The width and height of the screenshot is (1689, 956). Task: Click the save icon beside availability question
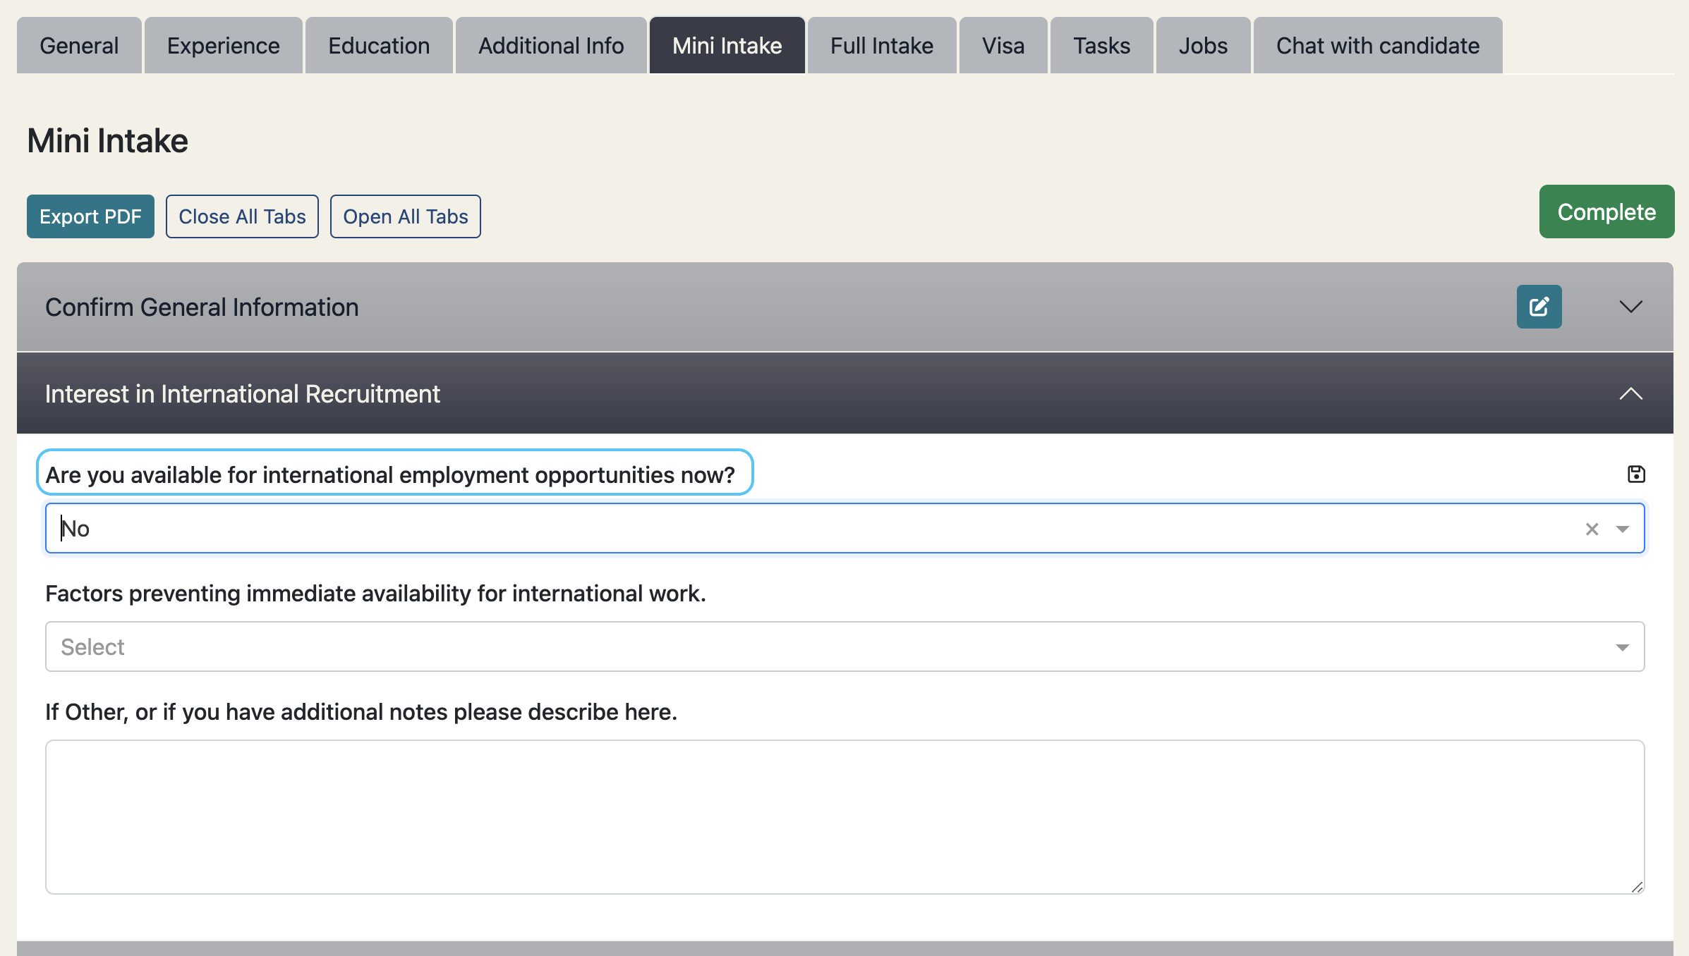1636,474
